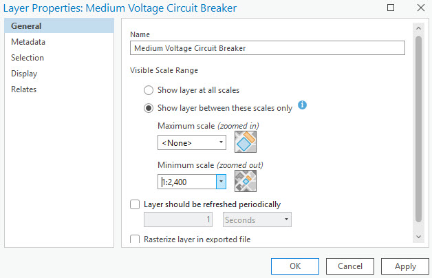Click the blue info icon beside scale option
Viewport: 432px width, 278px height.
pyautogui.click(x=302, y=106)
